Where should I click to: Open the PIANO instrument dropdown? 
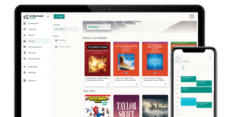[x=99, y=27]
